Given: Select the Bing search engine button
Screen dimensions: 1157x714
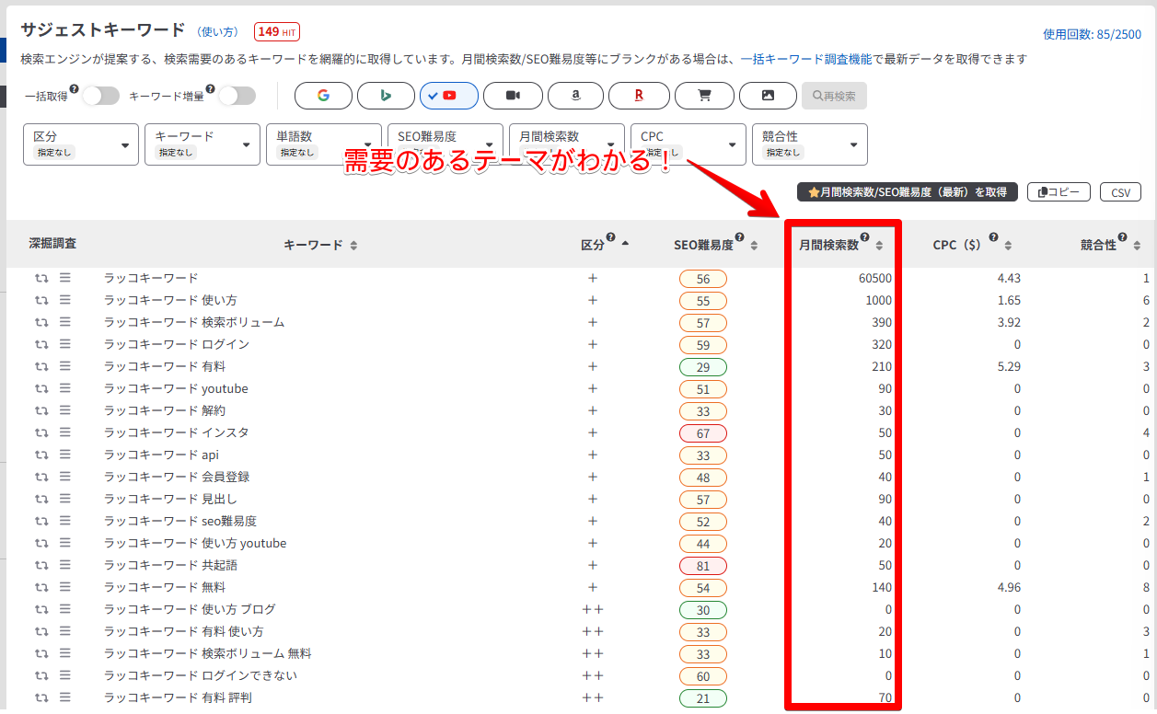Looking at the screenshot, I should pos(386,96).
